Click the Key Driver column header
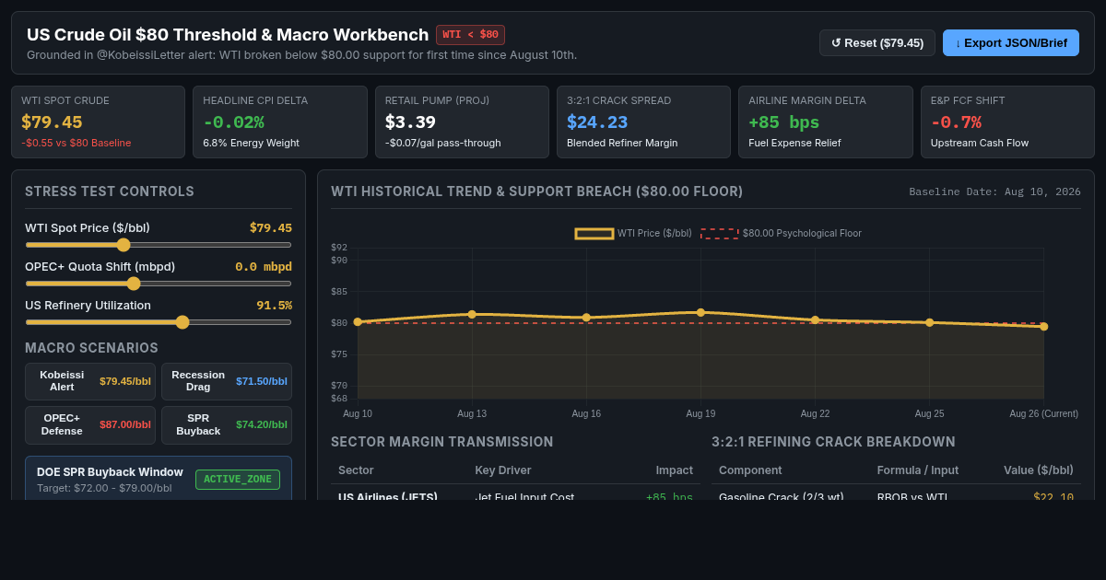This screenshot has height=580, width=1106. point(503,470)
